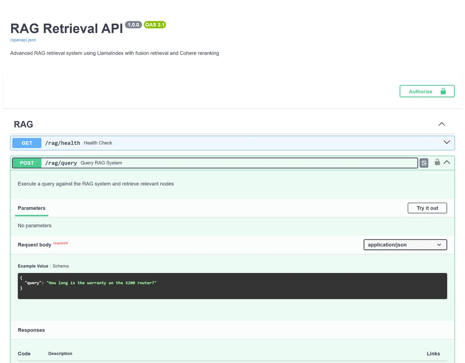Click the Responses section heading
This screenshot has width=465, height=363.
tap(31, 330)
